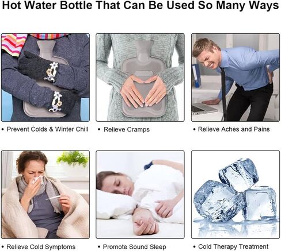
Task: Click the thermometer in the sick woman's hand
Action: tap(54, 198)
